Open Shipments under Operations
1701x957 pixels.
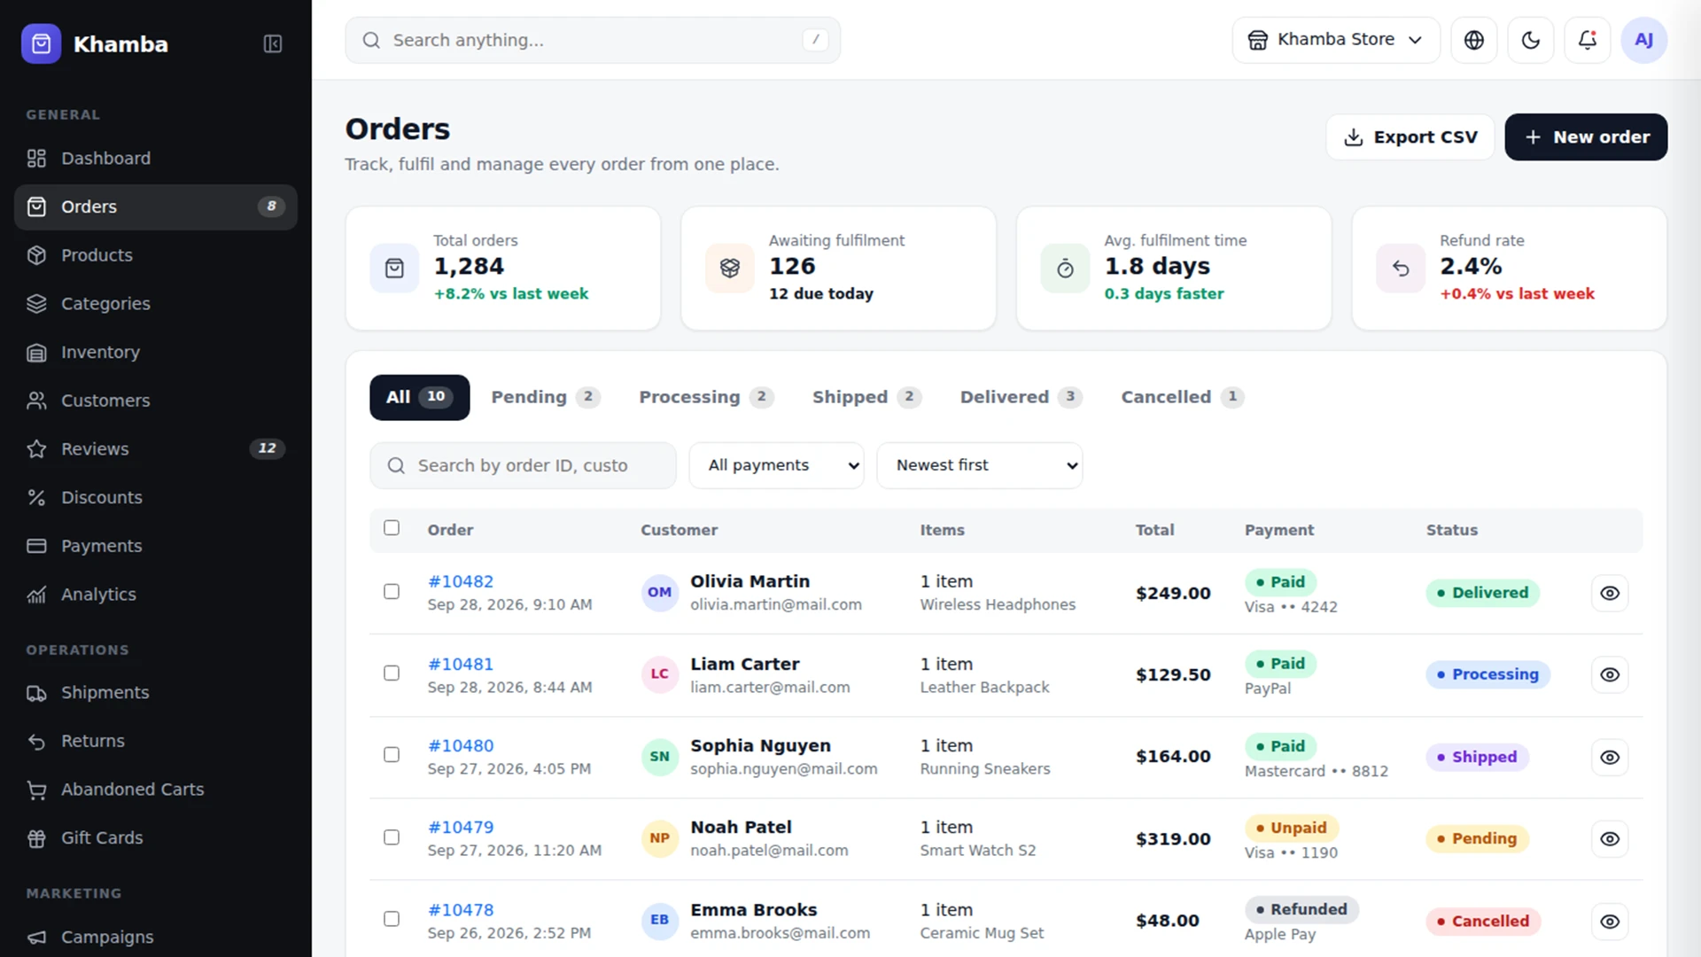[156, 693]
